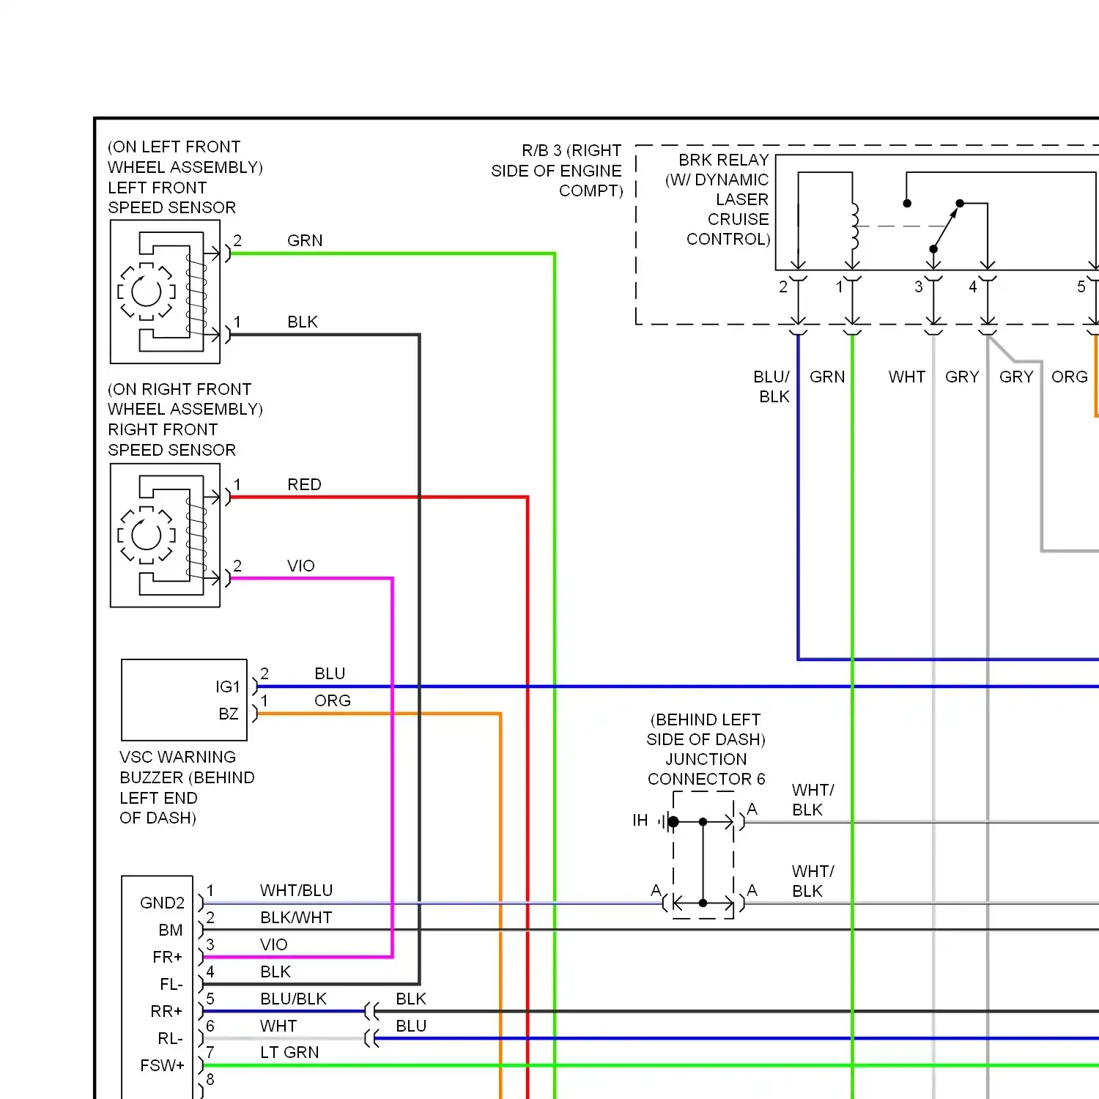Select the BLK label on left sensor pin 1
The height and width of the screenshot is (1099, 1099).
click(303, 322)
